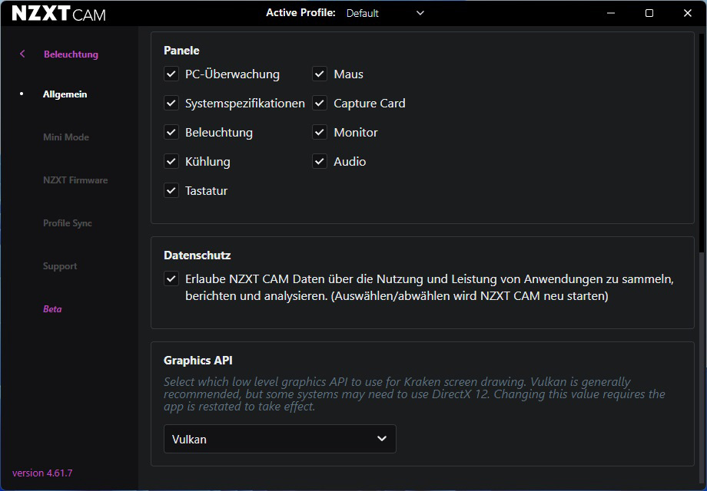Click the Beta link in sidebar

click(52, 309)
